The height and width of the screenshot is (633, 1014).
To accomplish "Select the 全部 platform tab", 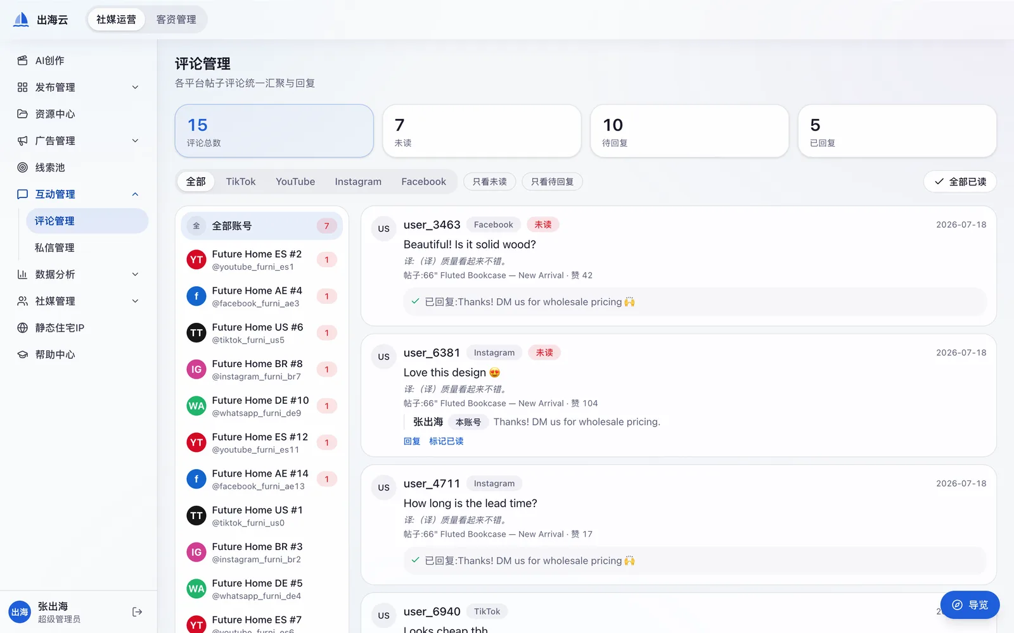I will click(196, 182).
